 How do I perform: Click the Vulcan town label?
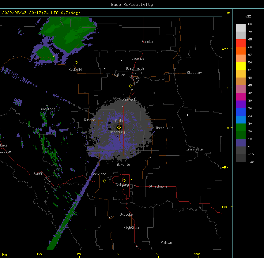pyautogui.click(x=166, y=243)
